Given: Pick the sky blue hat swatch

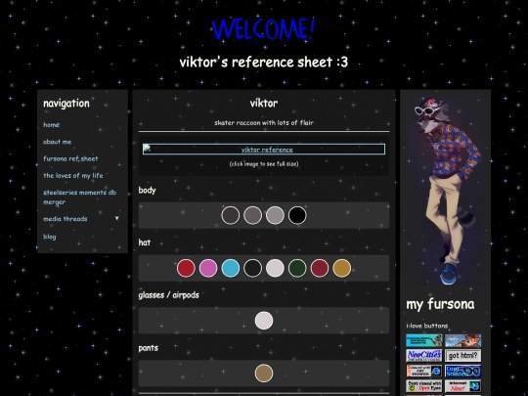Looking at the screenshot, I should (x=231, y=268).
